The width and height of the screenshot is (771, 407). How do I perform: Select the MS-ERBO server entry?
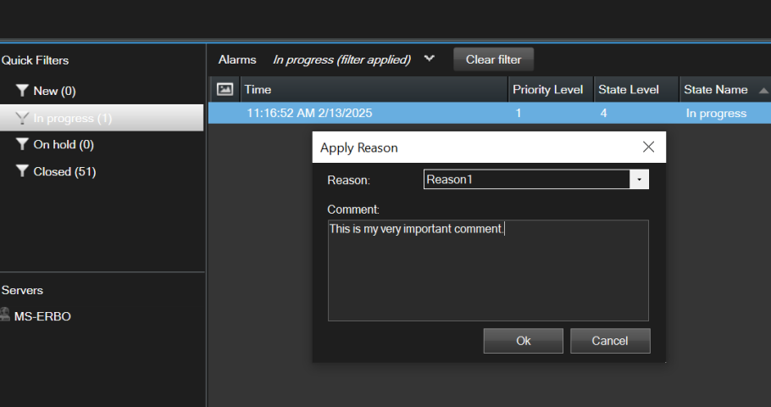pyautogui.click(x=42, y=316)
